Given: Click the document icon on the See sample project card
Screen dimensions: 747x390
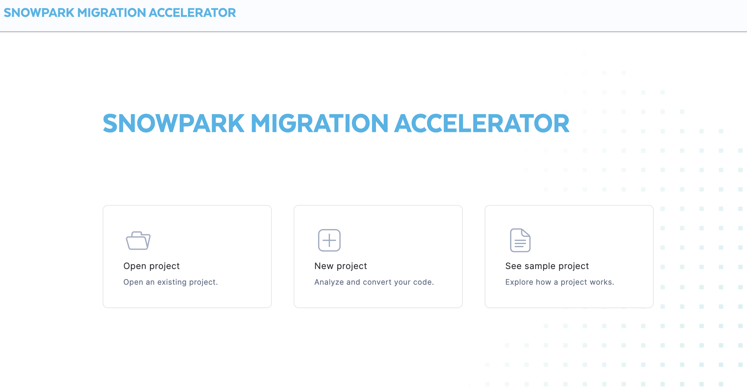Looking at the screenshot, I should click(x=520, y=240).
